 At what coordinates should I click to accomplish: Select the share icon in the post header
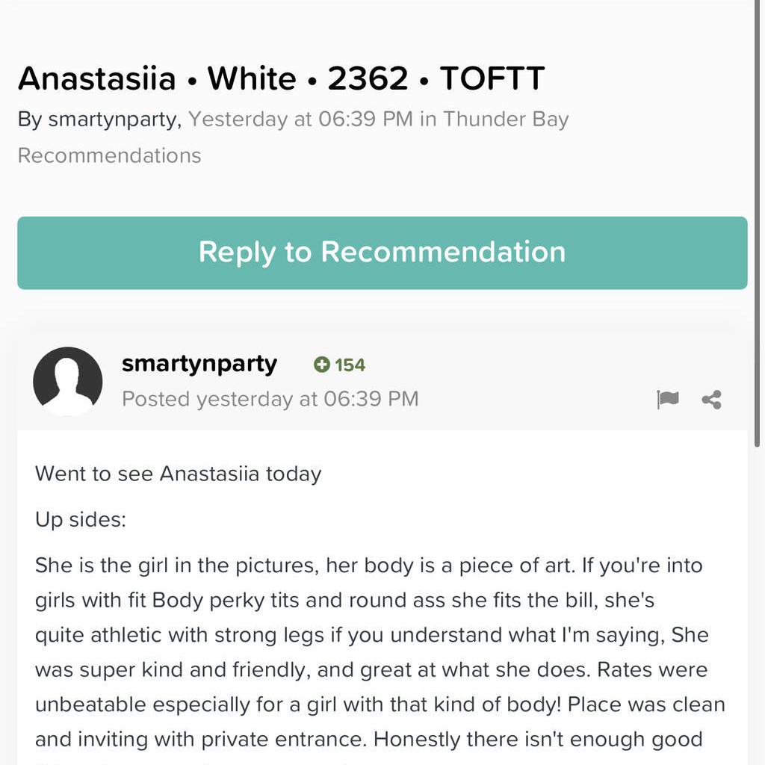(710, 399)
